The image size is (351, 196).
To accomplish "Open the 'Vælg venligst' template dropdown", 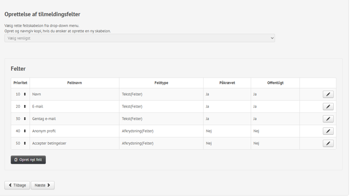I will (139, 38).
